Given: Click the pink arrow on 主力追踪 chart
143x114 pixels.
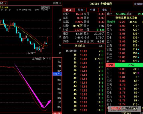Looking at the screenshot, I should [x=32, y=86].
